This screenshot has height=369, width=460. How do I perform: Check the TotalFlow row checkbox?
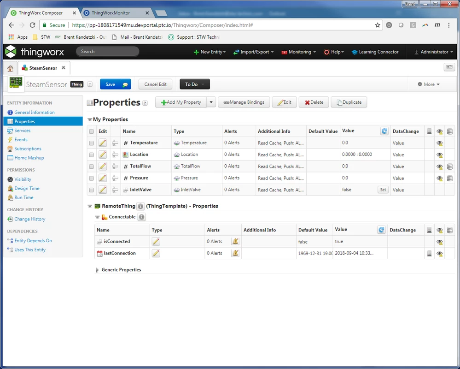(92, 167)
